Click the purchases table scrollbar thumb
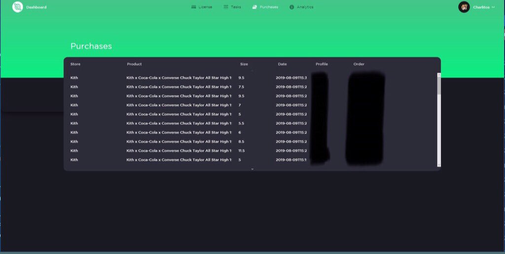This screenshot has width=505, height=254. point(438,86)
